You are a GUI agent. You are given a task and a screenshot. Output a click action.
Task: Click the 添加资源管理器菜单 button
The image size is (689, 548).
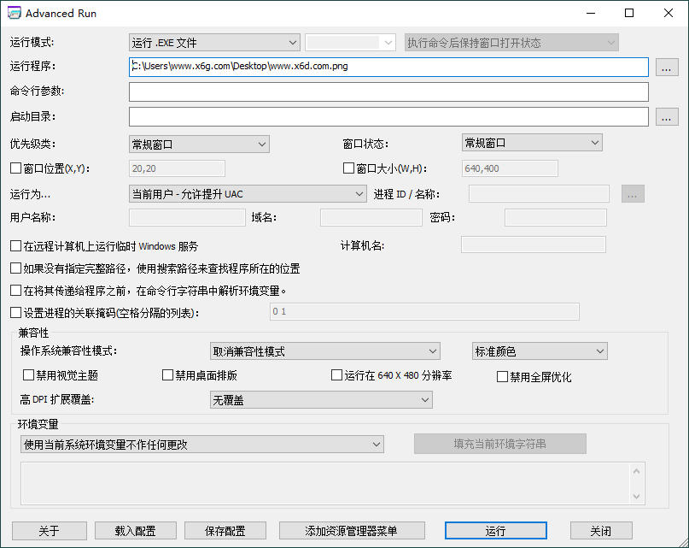point(352,530)
